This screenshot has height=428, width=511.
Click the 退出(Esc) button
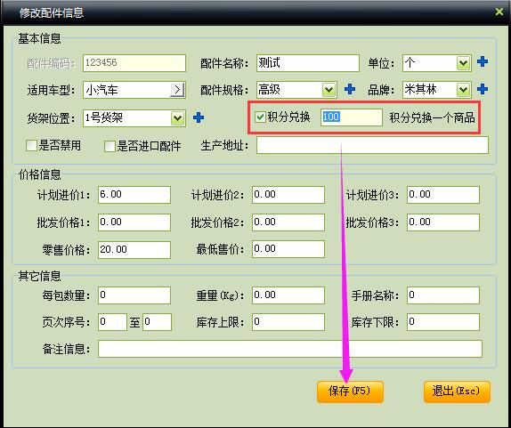pyautogui.click(x=457, y=392)
